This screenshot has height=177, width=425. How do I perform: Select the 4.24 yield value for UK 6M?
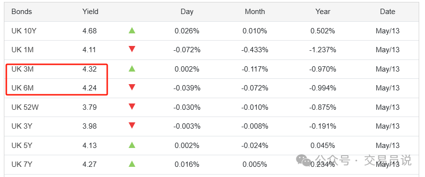tap(89, 88)
